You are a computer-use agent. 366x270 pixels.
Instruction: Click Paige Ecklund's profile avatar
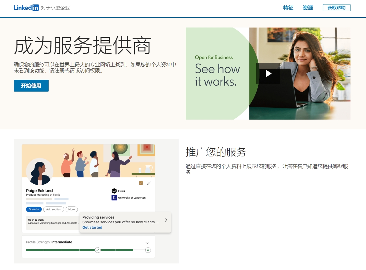coord(40,172)
